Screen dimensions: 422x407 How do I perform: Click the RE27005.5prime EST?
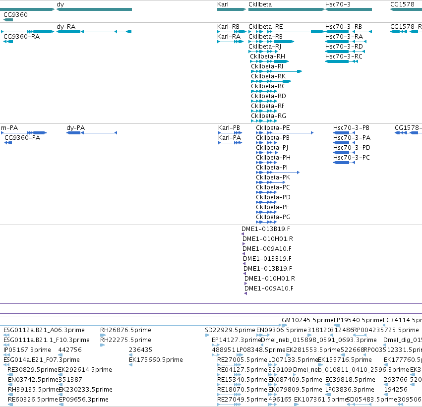pyautogui.click(x=242, y=360)
